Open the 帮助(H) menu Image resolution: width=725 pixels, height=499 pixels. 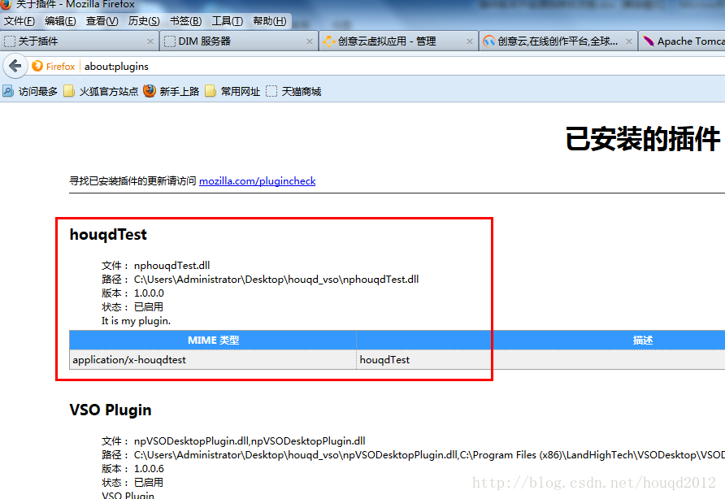pyautogui.click(x=270, y=21)
